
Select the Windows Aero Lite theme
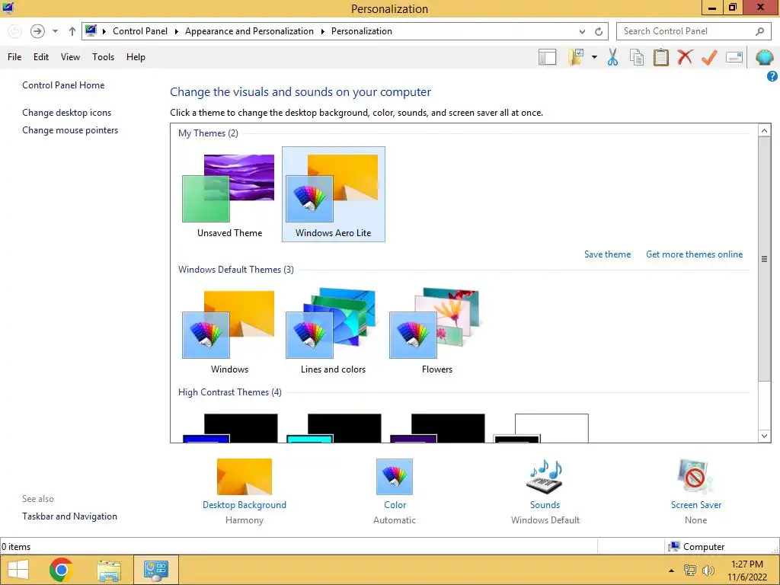[x=334, y=195]
